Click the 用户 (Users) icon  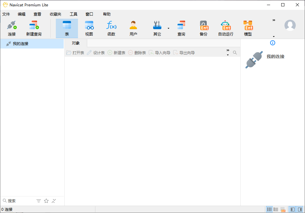(x=133, y=28)
